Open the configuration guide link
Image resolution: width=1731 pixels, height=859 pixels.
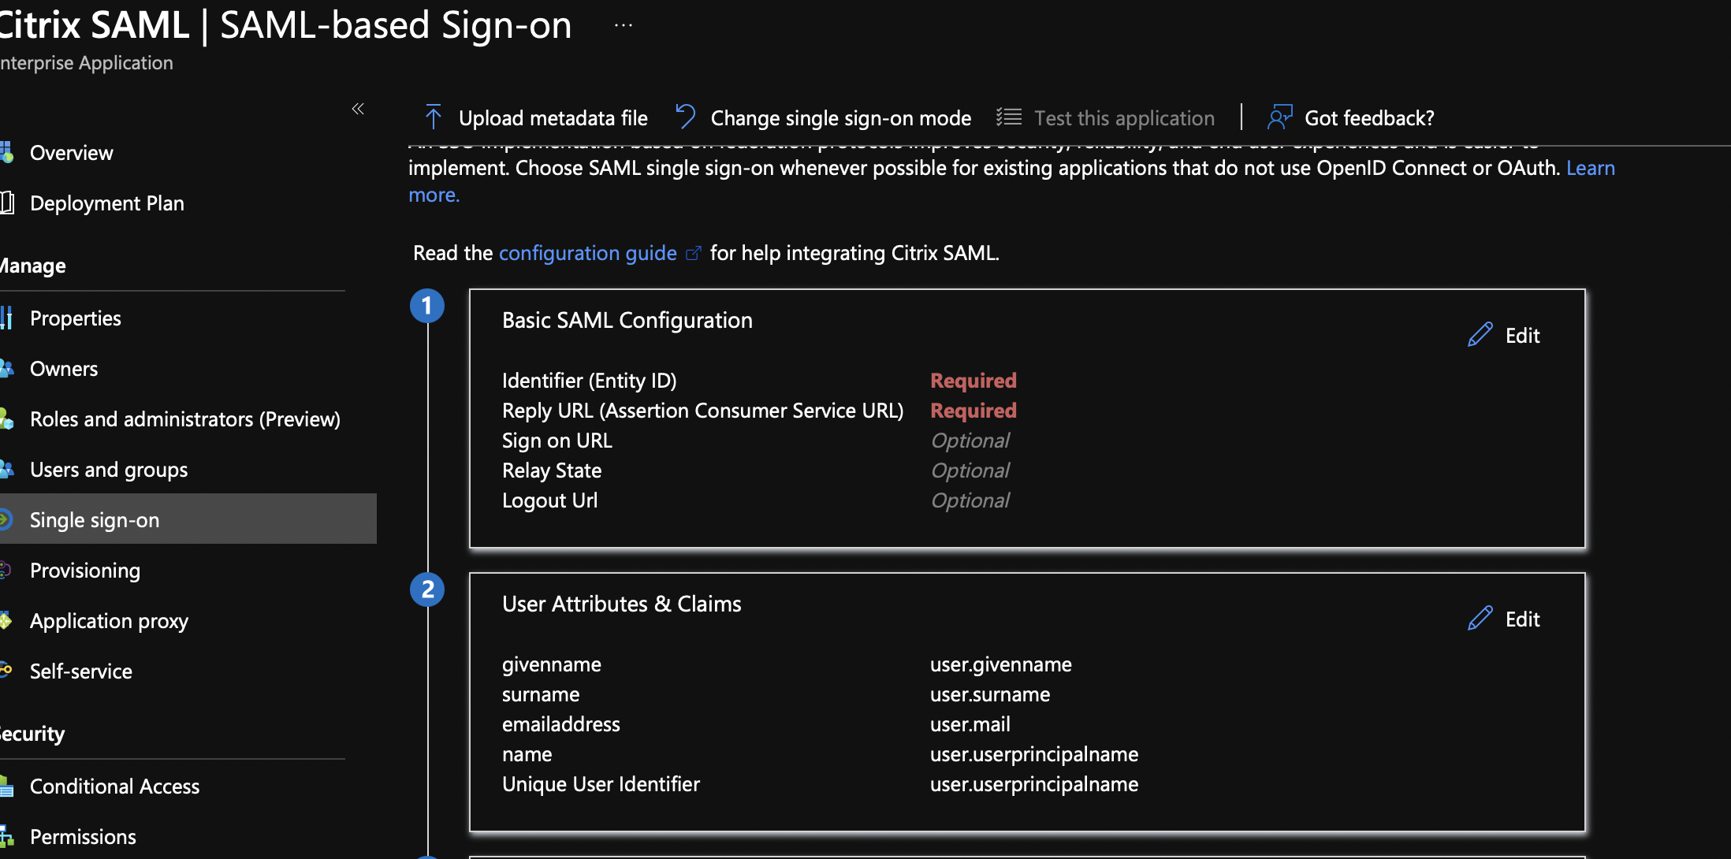(587, 253)
